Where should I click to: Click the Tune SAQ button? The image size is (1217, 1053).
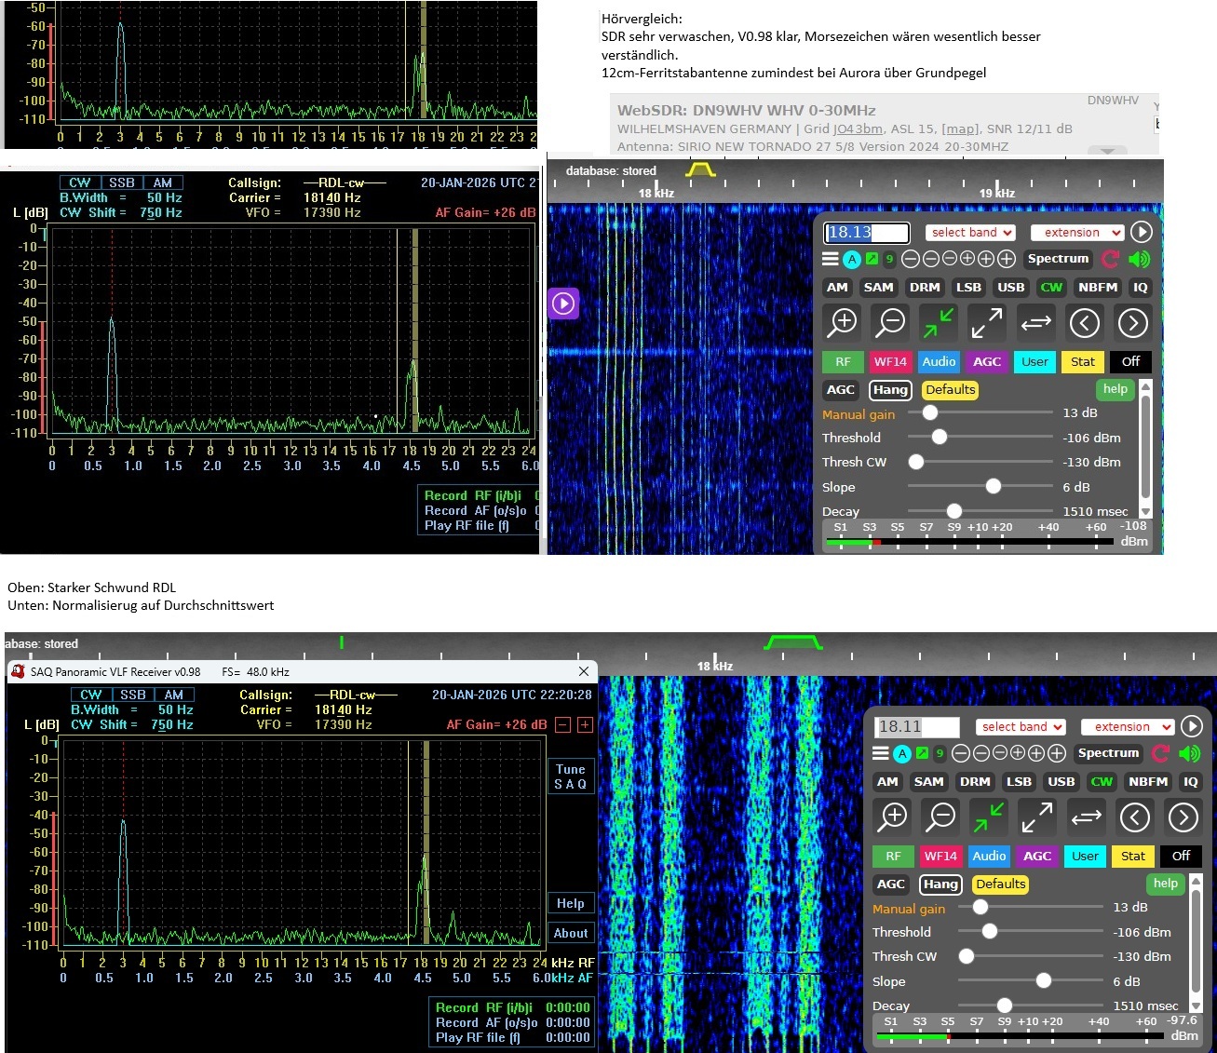coord(570,776)
